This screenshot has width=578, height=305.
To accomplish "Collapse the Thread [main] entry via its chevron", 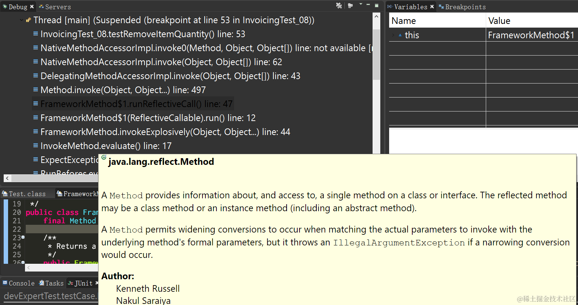I will (x=21, y=20).
